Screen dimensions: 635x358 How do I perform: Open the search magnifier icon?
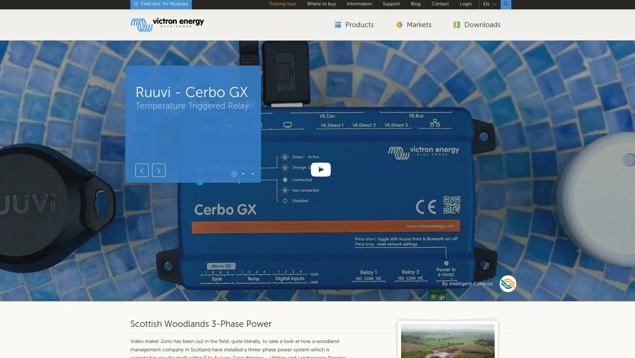[x=506, y=4]
